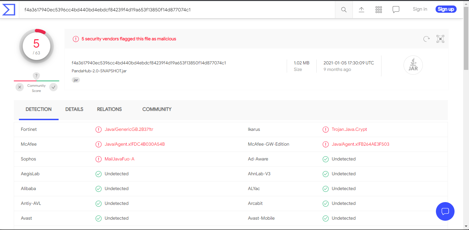Click '5 security vendors flagged' message
Image resolution: width=469 pixels, height=230 pixels.
click(129, 39)
